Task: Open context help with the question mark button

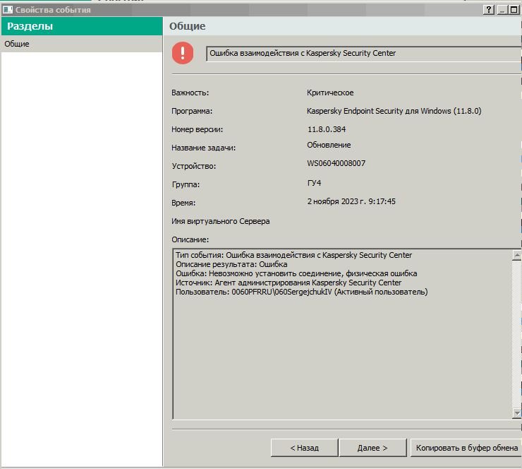Action: click(488, 10)
